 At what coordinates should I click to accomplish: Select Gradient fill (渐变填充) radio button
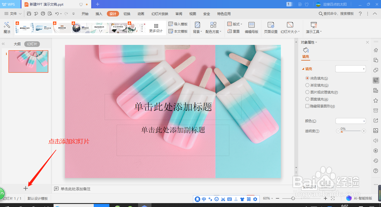[x=307, y=85]
